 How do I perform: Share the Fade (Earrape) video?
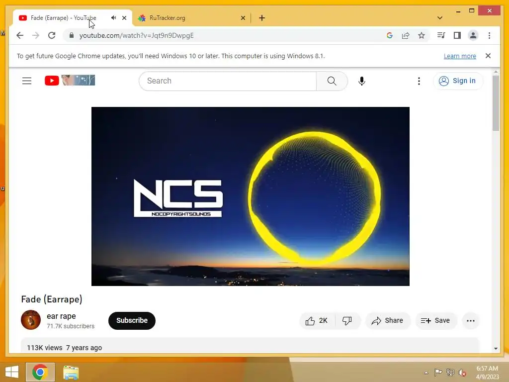(388, 321)
